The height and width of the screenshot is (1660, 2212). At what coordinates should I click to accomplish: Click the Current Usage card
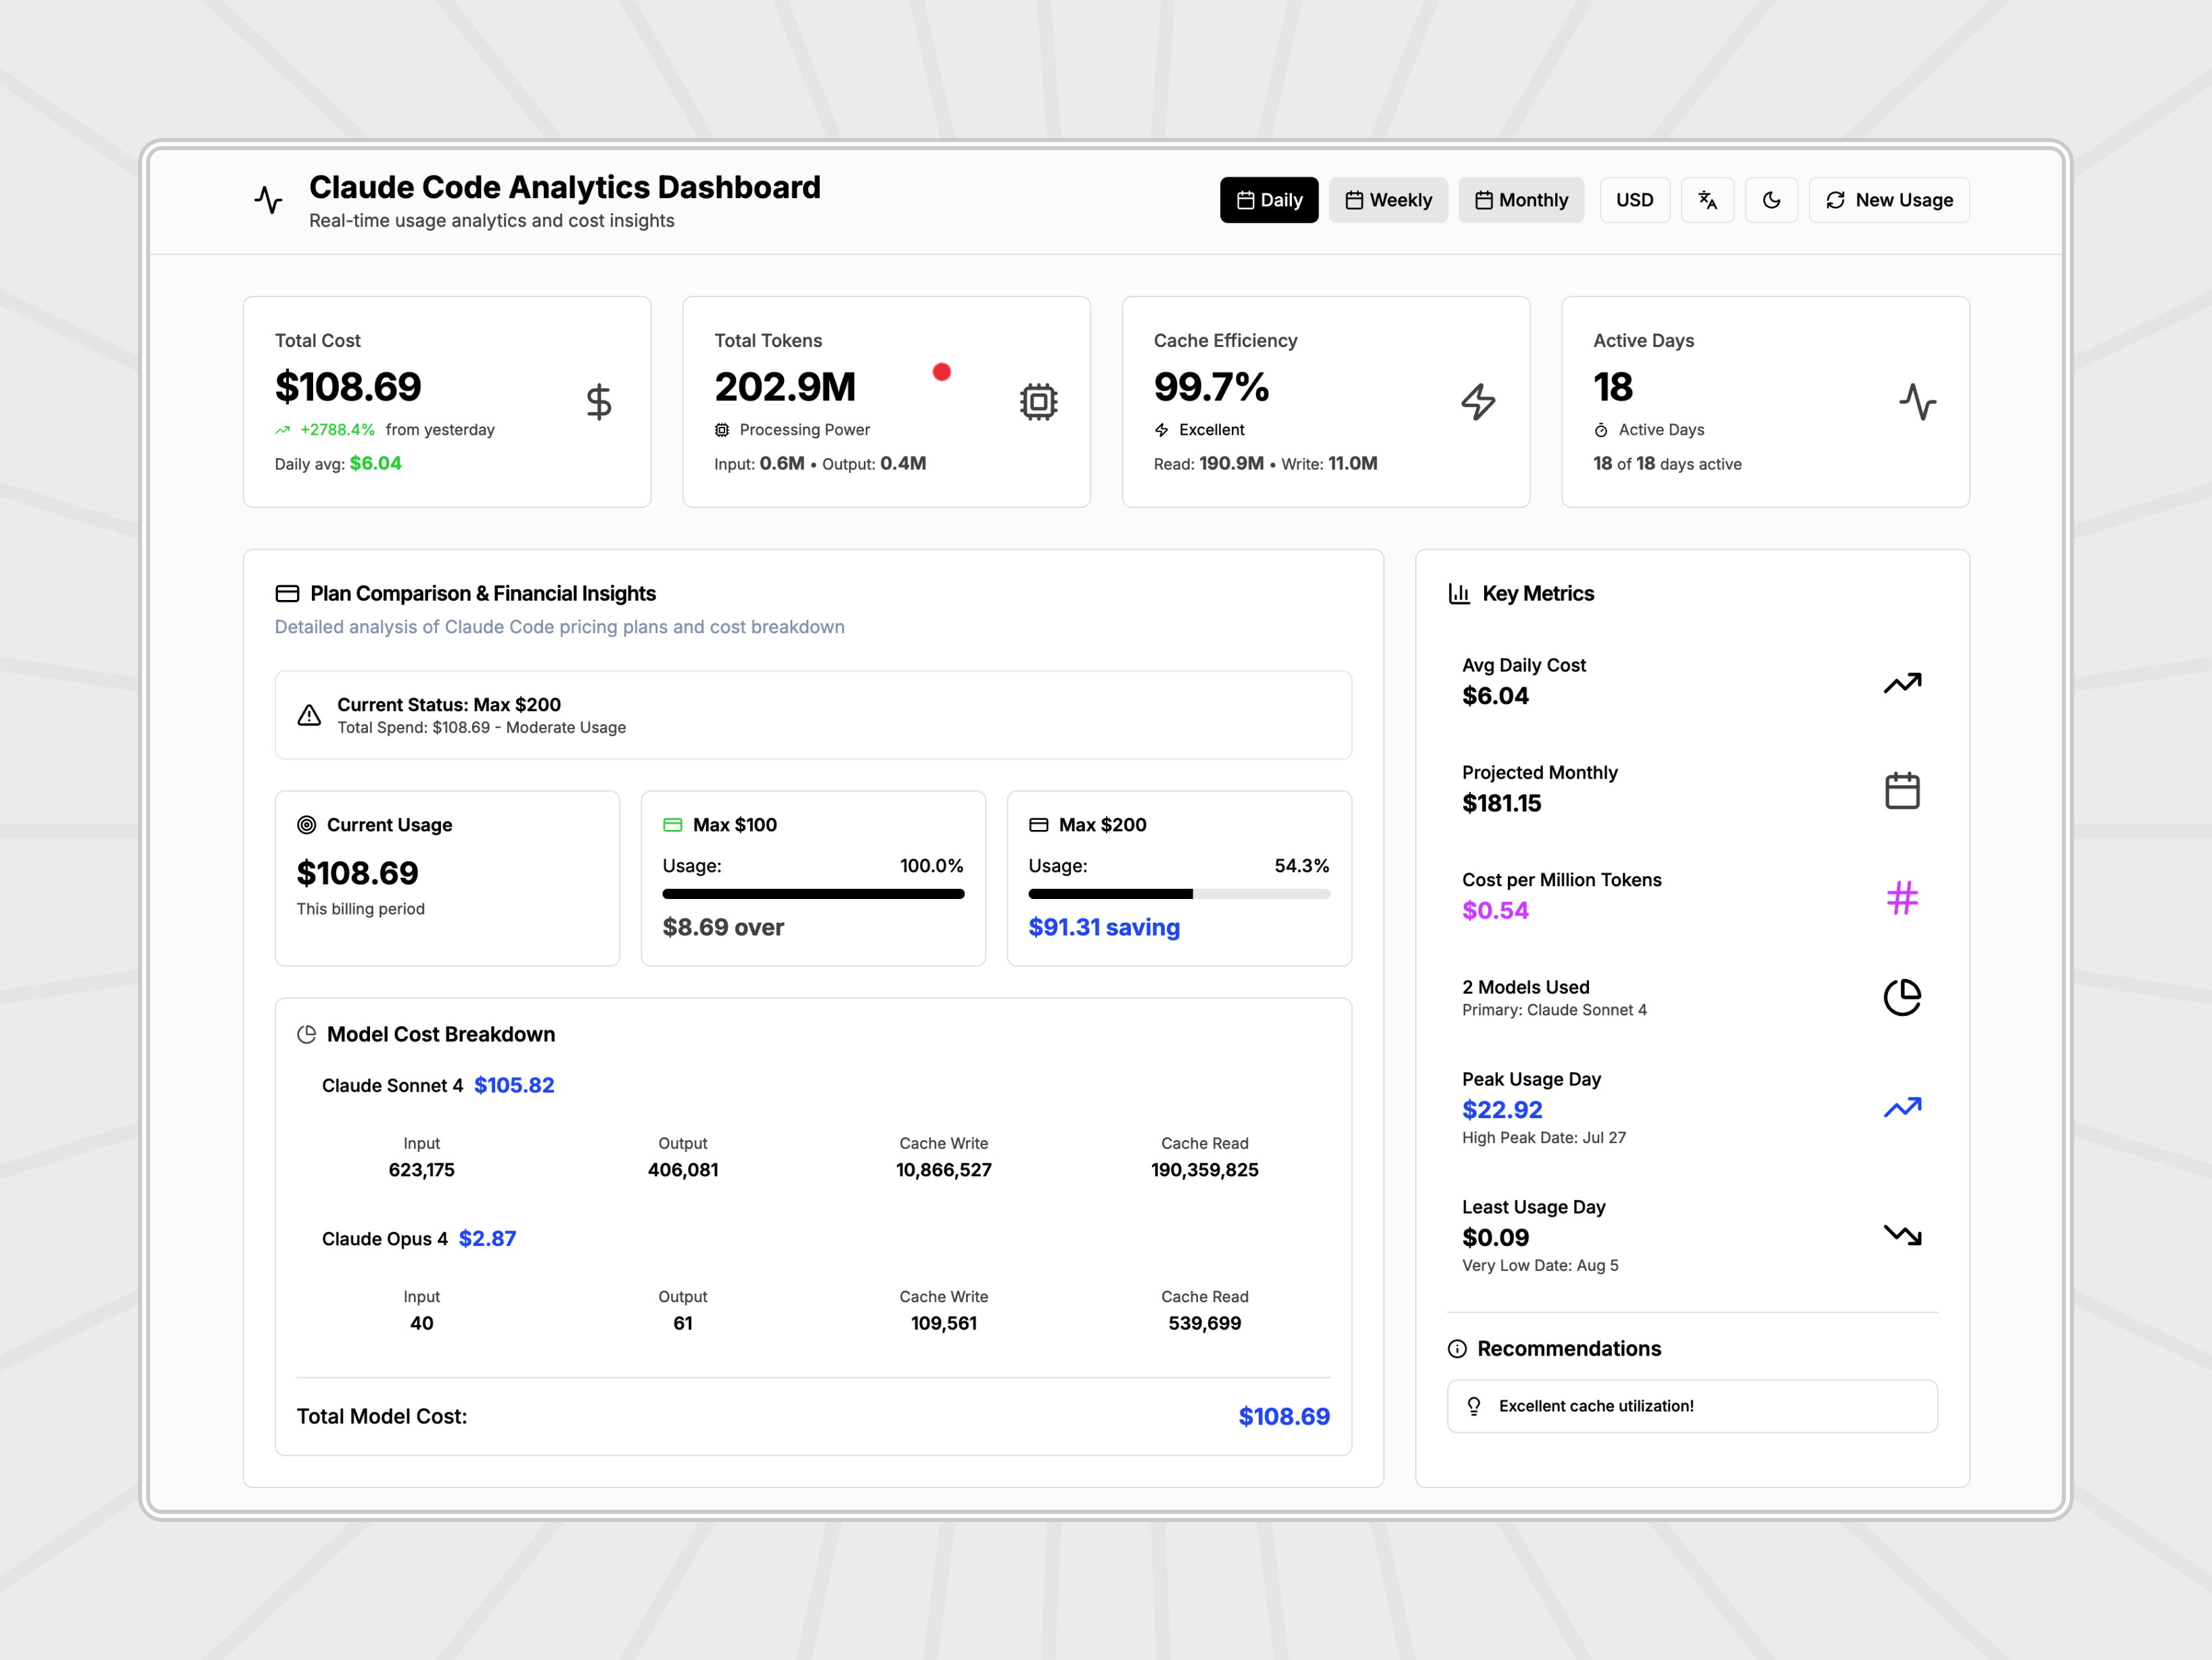pyautogui.click(x=447, y=878)
